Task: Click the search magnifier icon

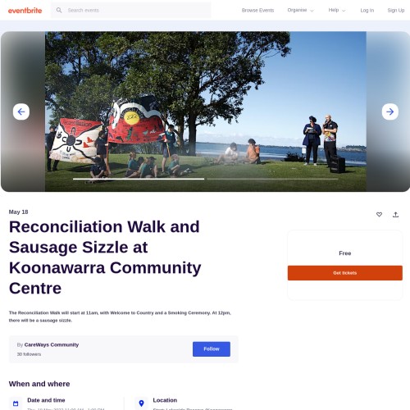Action: click(x=59, y=10)
